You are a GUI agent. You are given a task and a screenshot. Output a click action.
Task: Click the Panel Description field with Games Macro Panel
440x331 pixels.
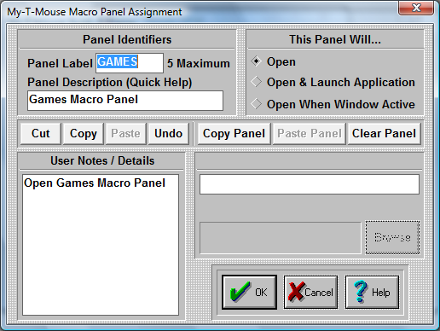point(125,101)
